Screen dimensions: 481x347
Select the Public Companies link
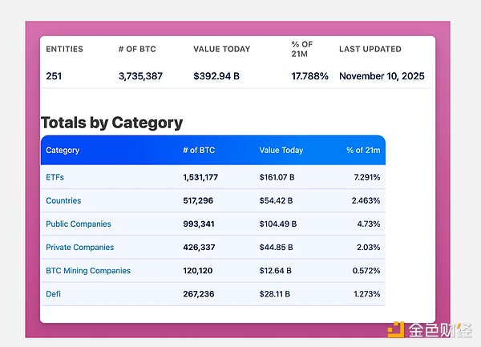pos(79,224)
